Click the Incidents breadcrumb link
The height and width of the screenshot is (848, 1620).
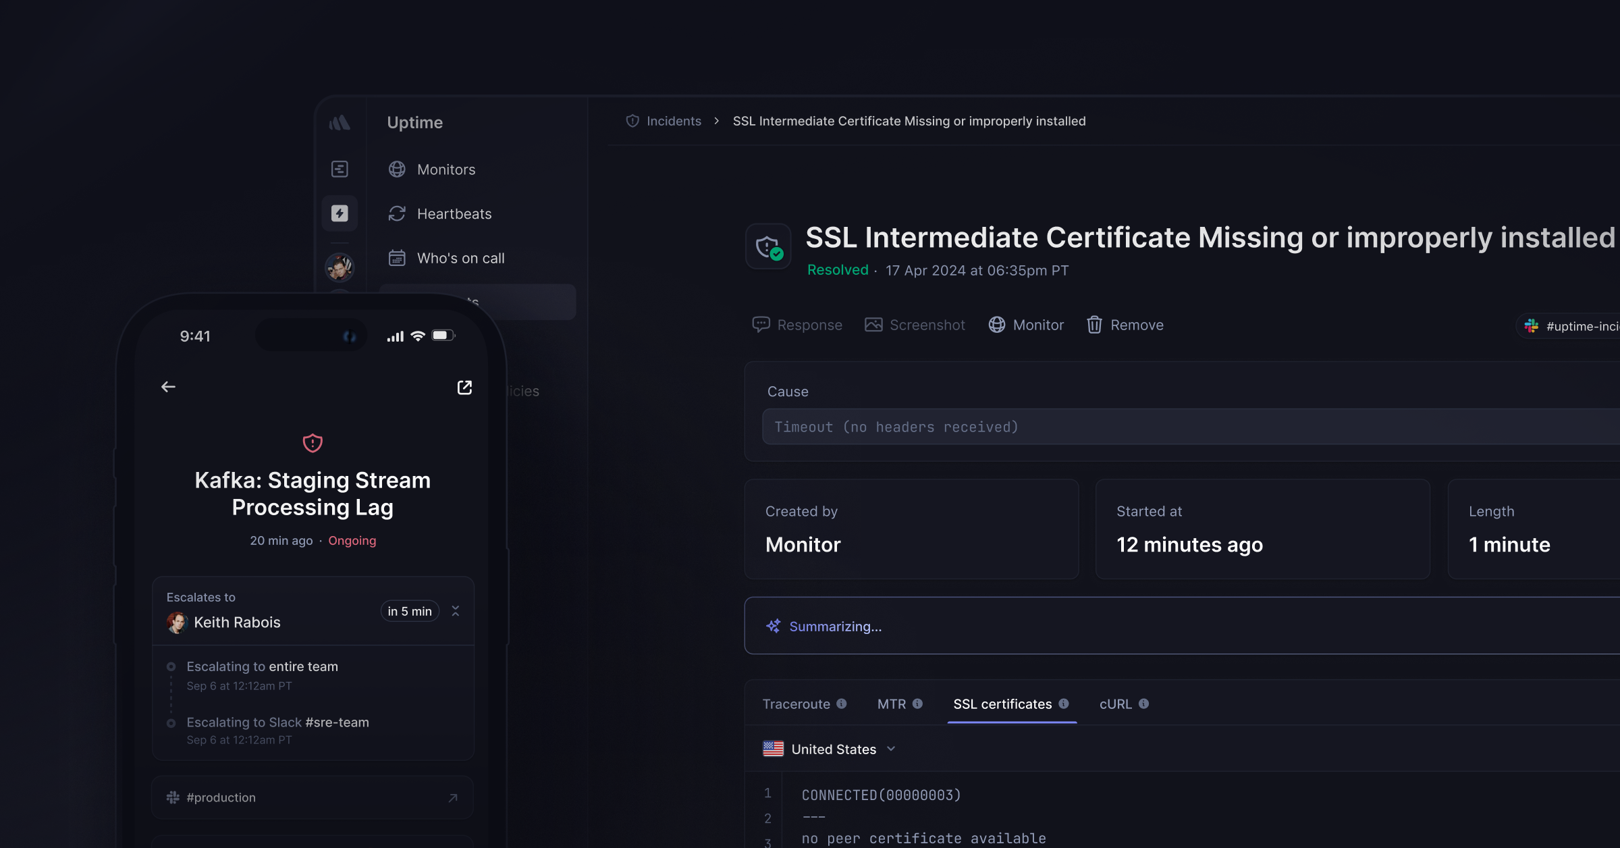tap(673, 121)
